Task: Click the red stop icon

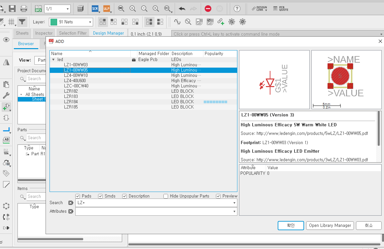Action: 208,9
